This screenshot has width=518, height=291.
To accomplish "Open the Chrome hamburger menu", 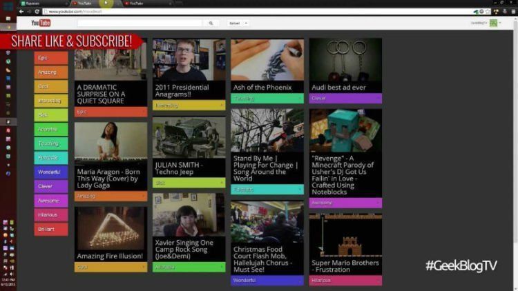I will click(x=513, y=12).
